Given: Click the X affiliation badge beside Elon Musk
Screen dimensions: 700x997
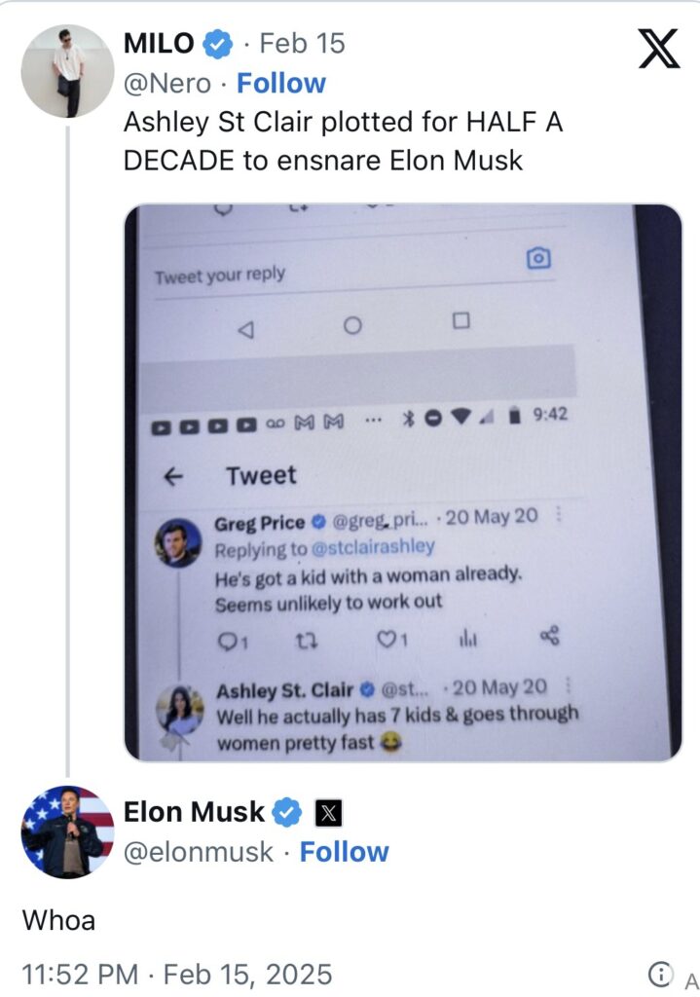Looking at the screenshot, I should 328,812.
